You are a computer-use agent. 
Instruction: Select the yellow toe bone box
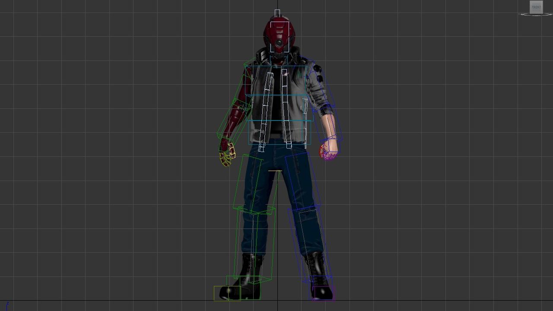point(227,293)
